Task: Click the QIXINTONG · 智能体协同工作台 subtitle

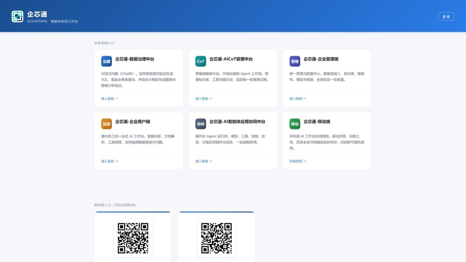Action: click(52, 21)
